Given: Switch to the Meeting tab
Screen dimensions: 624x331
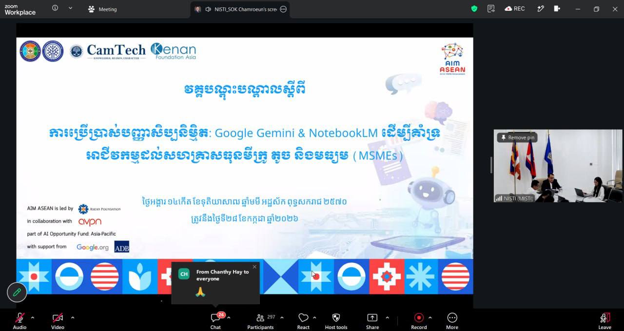Looking at the screenshot, I should tap(102, 9).
